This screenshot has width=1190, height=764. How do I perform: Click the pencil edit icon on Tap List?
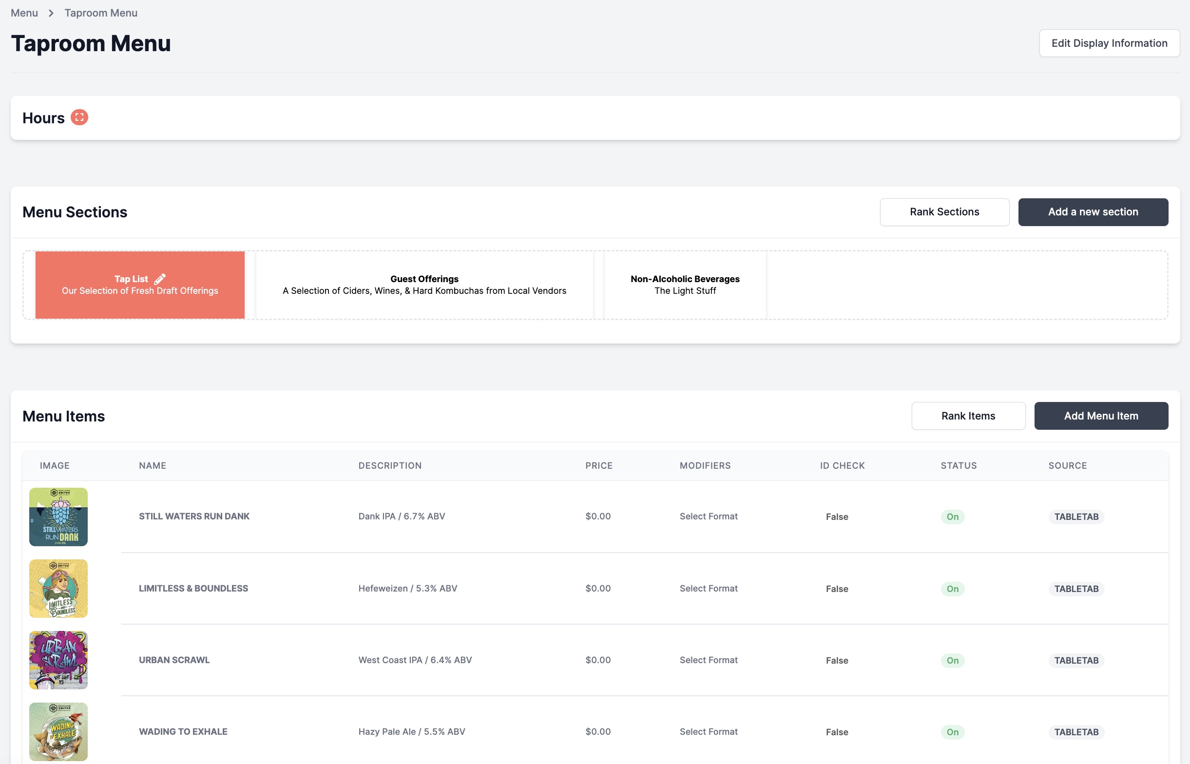click(x=160, y=279)
